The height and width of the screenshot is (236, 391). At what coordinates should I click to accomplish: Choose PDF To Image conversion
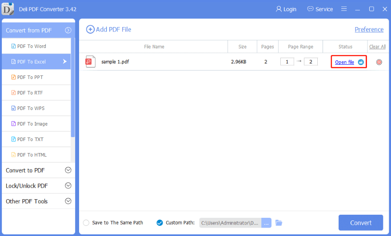click(32, 124)
